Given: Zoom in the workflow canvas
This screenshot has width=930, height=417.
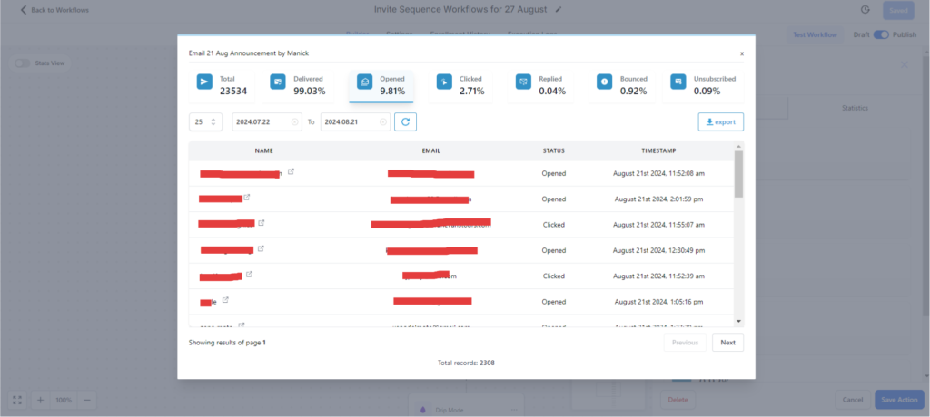Looking at the screenshot, I should point(40,400).
